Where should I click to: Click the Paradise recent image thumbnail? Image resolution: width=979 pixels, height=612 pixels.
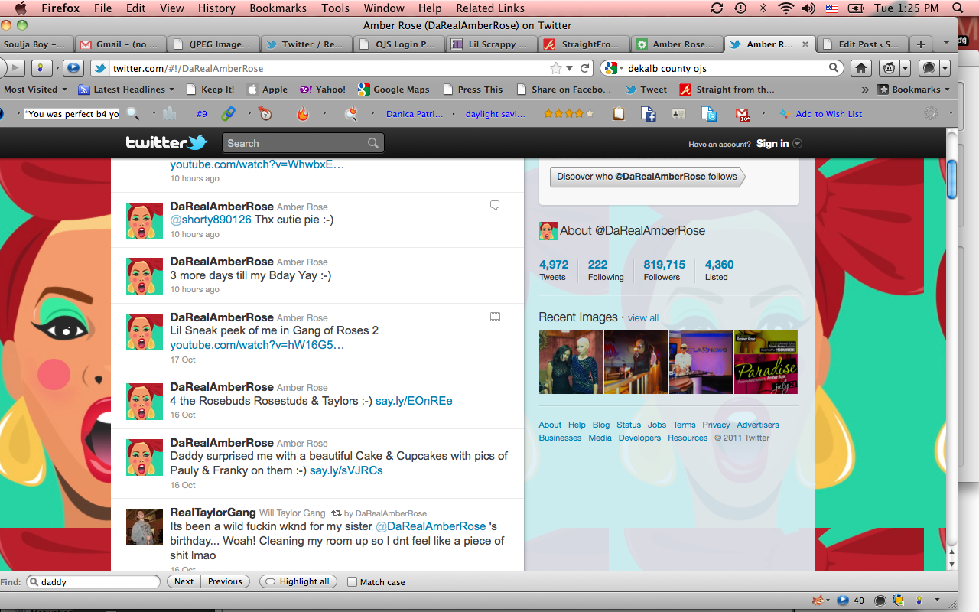(766, 363)
